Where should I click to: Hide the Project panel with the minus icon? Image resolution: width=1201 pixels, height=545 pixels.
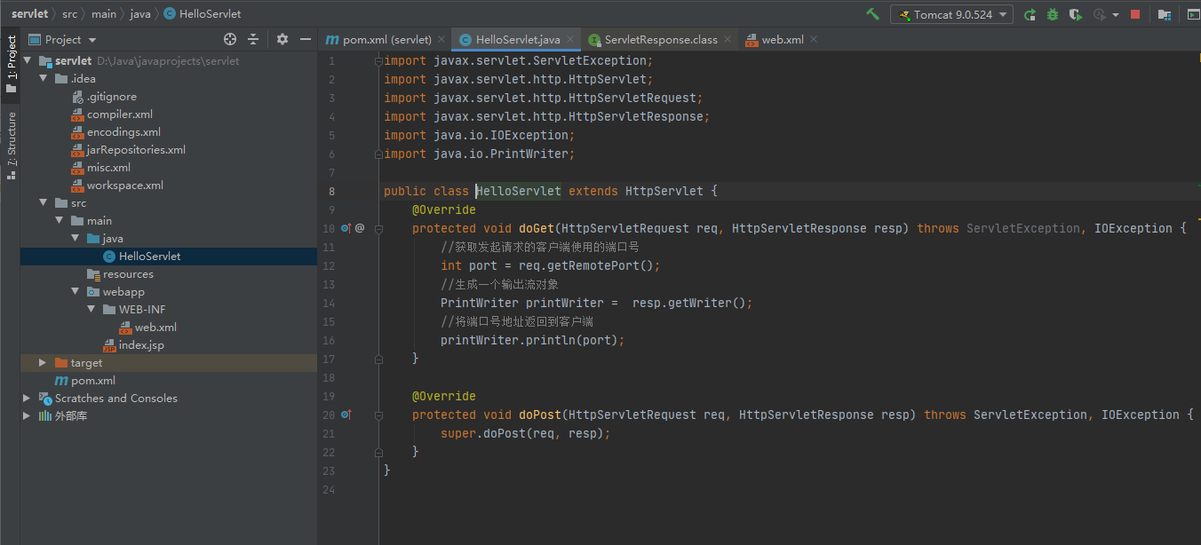click(x=306, y=39)
